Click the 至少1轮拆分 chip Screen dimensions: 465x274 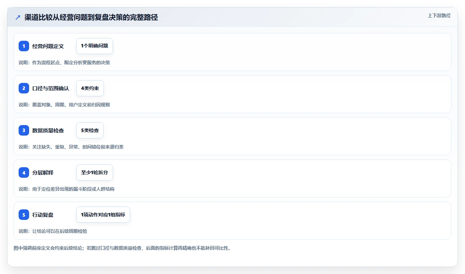(x=94, y=172)
